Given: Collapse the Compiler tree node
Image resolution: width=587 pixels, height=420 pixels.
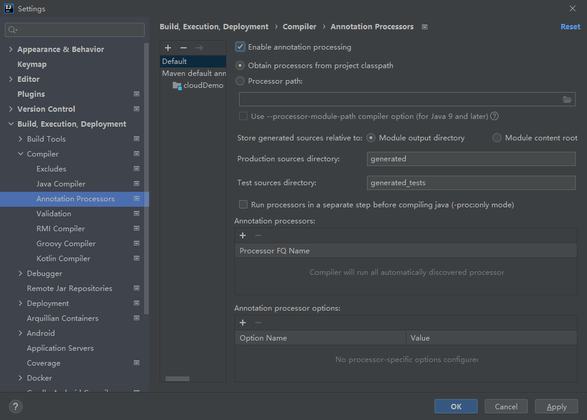Looking at the screenshot, I should pyautogui.click(x=21, y=154).
